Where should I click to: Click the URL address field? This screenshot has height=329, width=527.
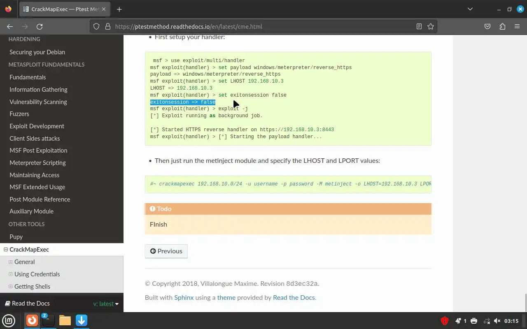tap(263, 26)
